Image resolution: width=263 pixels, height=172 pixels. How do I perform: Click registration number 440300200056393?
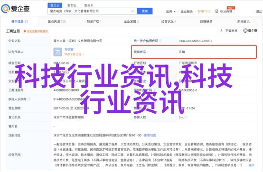(x=66, y=90)
